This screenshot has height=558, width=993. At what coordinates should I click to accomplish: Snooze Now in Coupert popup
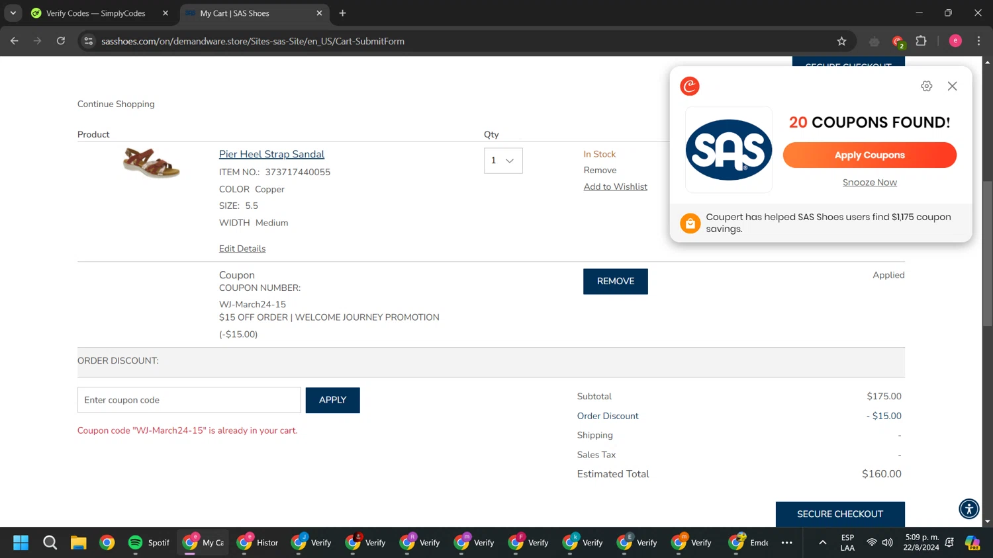point(869,182)
